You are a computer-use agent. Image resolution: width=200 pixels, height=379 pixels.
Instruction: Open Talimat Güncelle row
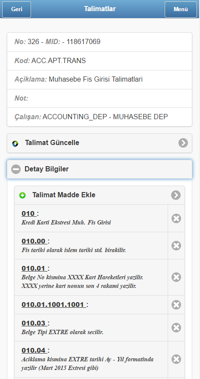pos(100,143)
